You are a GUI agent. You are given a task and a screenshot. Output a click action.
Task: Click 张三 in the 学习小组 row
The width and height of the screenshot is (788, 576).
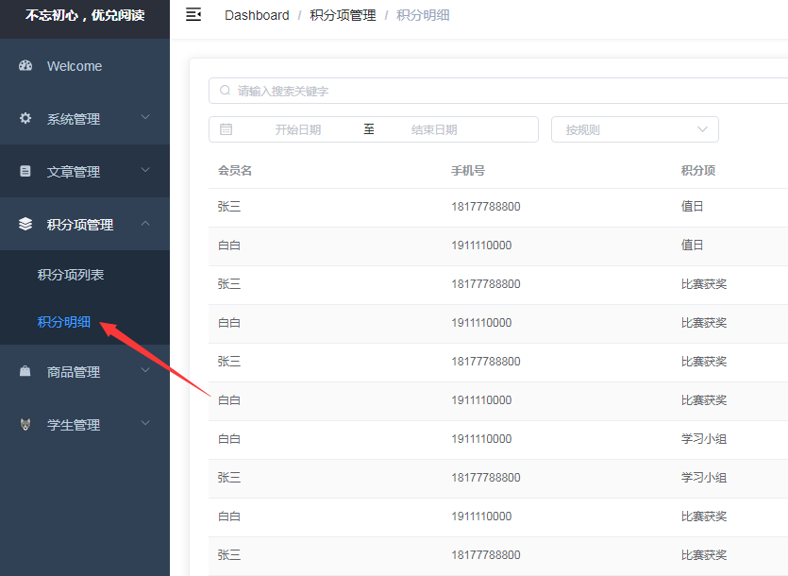(229, 478)
